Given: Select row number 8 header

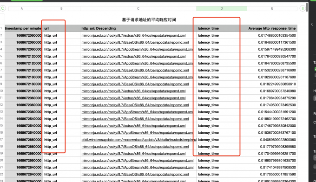Looking at the screenshot, I should point(1,77).
